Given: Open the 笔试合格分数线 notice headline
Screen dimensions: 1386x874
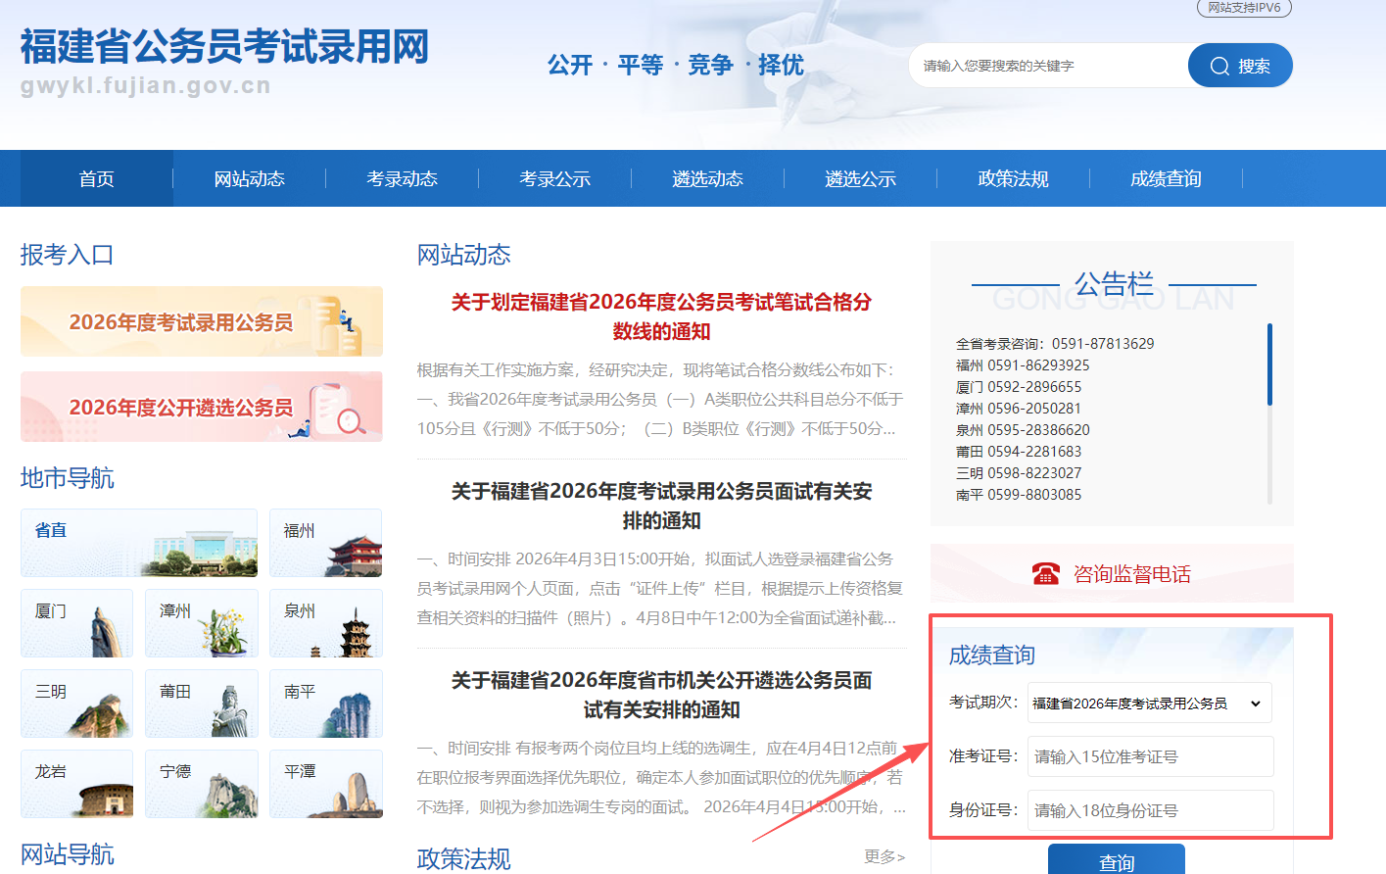Looking at the screenshot, I should tap(661, 316).
